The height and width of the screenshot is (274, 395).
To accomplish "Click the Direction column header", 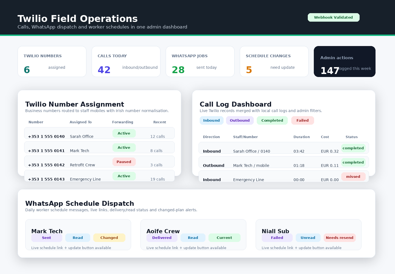I will coord(211,137).
